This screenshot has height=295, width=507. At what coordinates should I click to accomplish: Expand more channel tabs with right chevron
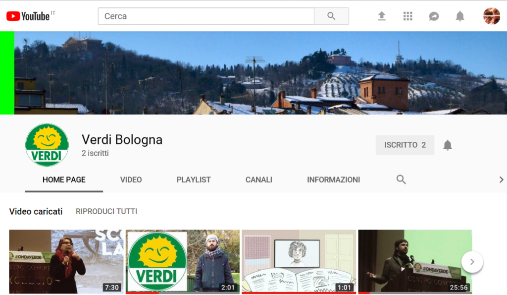pyautogui.click(x=501, y=179)
